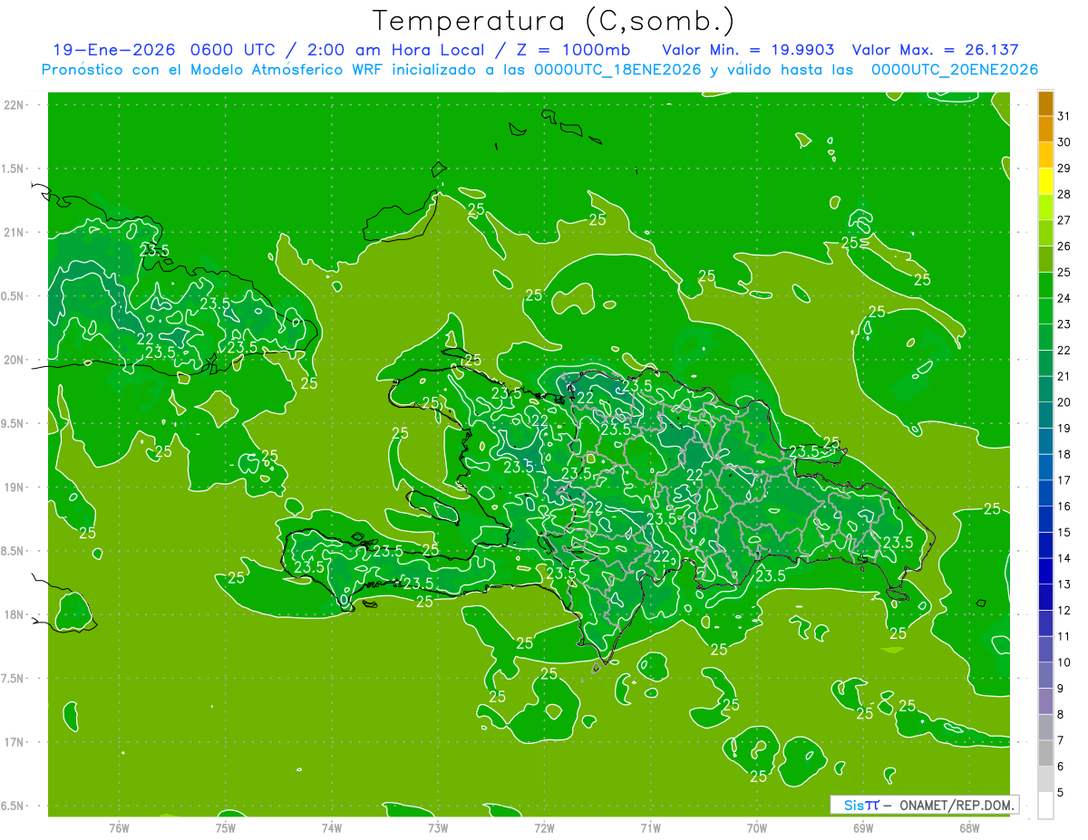Click the 31 label on the color scale
1088x840 pixels.
tap(1064, 116)
